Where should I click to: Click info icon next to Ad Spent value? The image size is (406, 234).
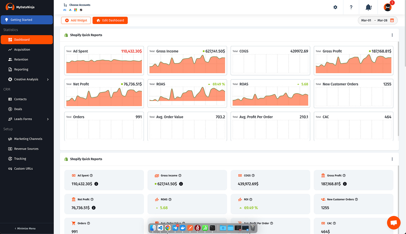pyautogui.click(x=96, y=184)
